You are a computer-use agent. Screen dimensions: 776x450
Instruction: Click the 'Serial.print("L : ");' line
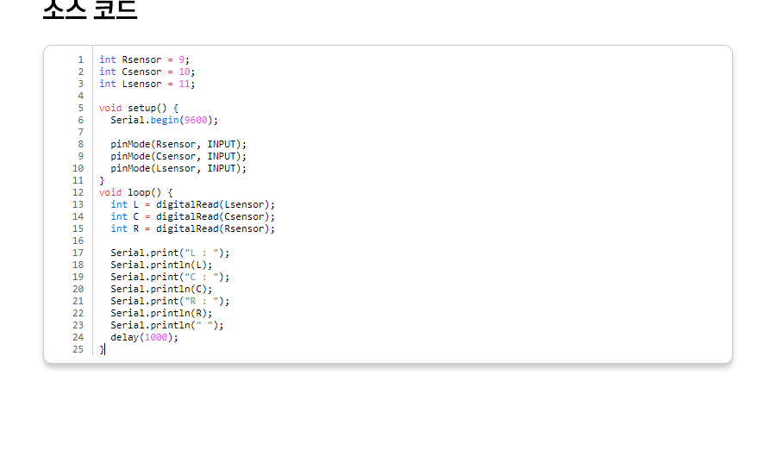click(x=170, y=253)
